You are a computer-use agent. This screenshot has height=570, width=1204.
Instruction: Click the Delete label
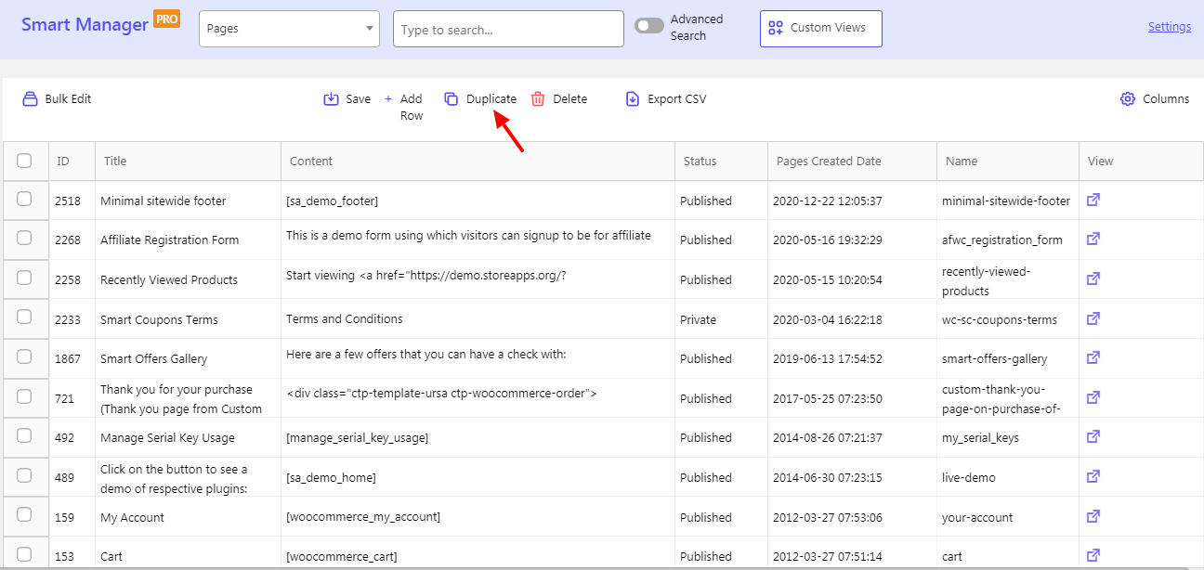570,98
